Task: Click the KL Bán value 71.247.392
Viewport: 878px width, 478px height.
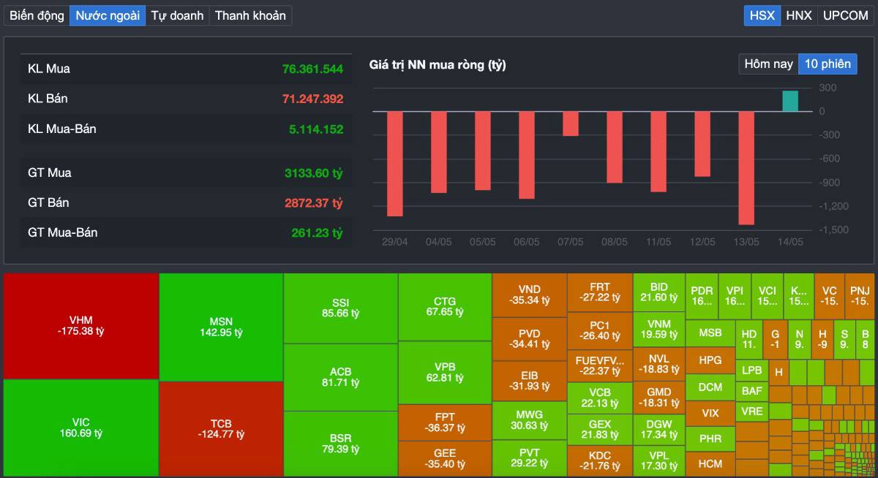Action: pyautogui.click(x=312, y=99)
